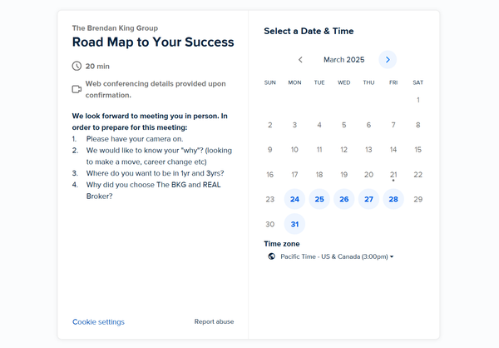The width and height of the screenshot is (499, 348).
Task: Click the Report abuse link
Action: tap(215, 321)
